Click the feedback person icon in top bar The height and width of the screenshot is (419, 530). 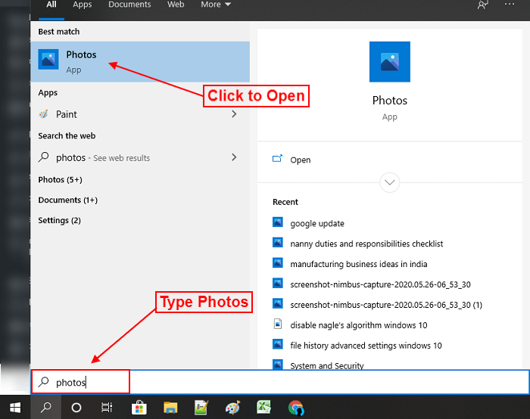pos(482,5)
